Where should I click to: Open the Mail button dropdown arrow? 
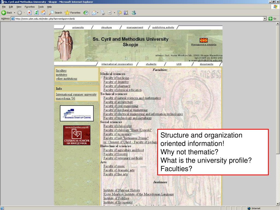click(x=98, y=13)
